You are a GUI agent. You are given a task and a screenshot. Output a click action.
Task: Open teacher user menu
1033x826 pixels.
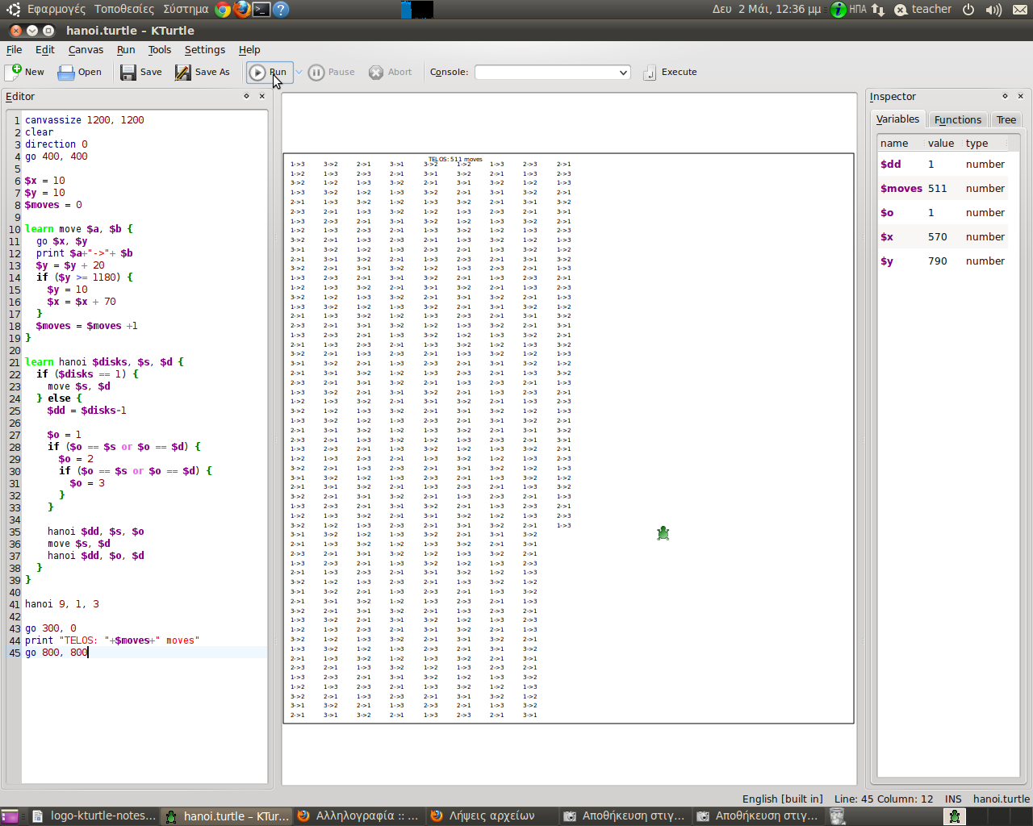[x=923, y=9]
